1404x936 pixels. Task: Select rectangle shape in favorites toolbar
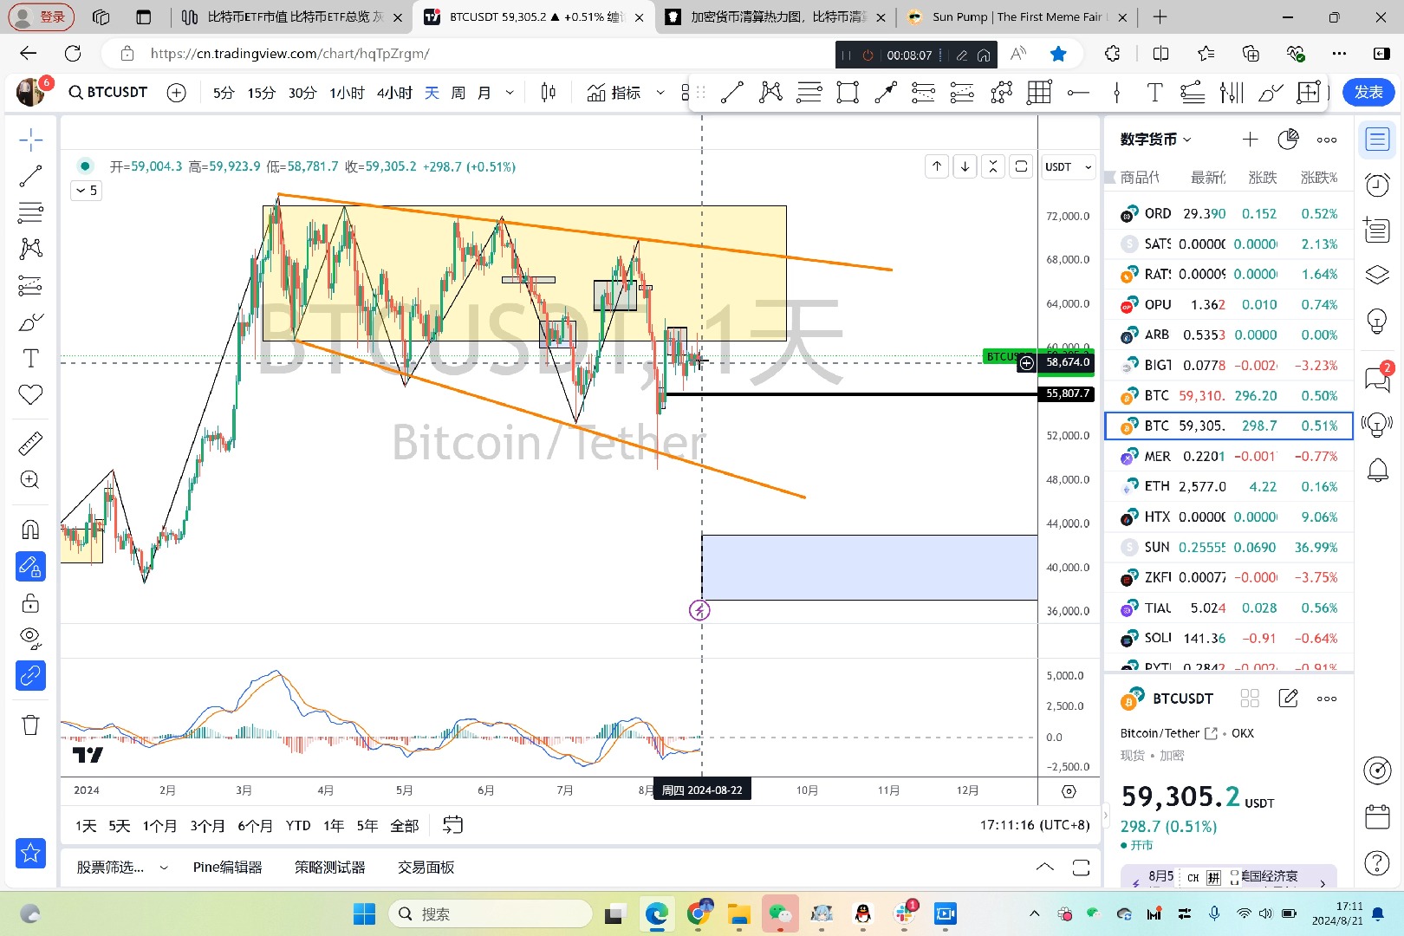[848, 92]
